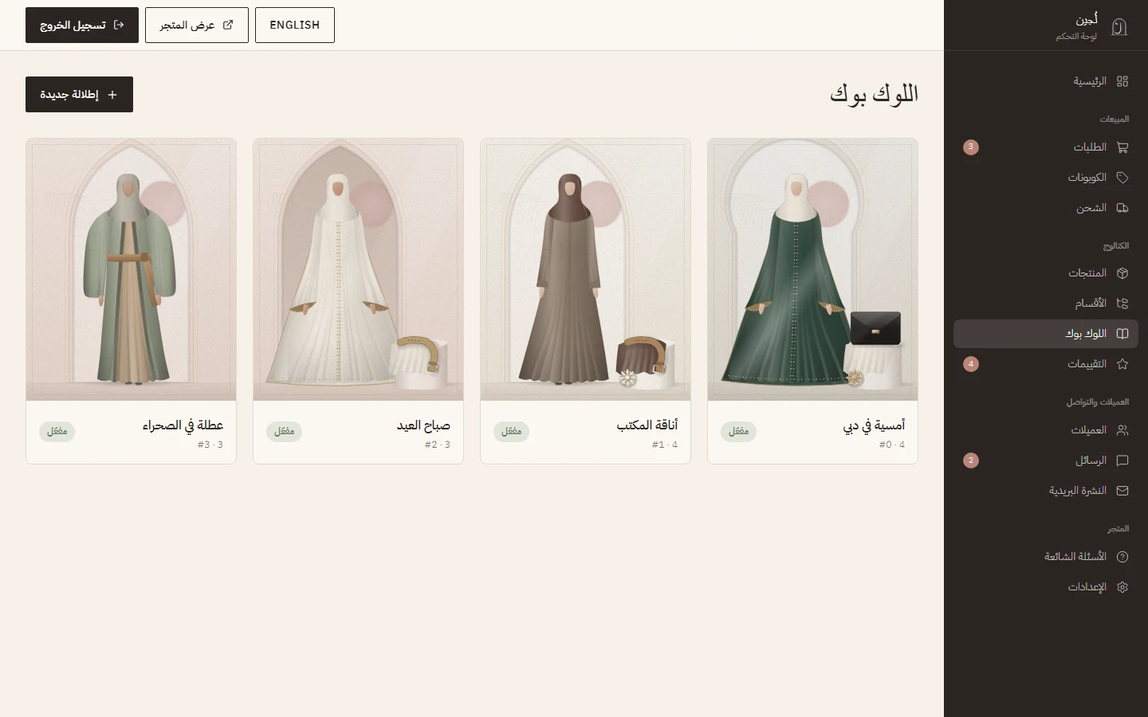Screen dimensions: 1148x717
Task: Click the الكوبونات tag icon
Action: [x=1122, y=178]
